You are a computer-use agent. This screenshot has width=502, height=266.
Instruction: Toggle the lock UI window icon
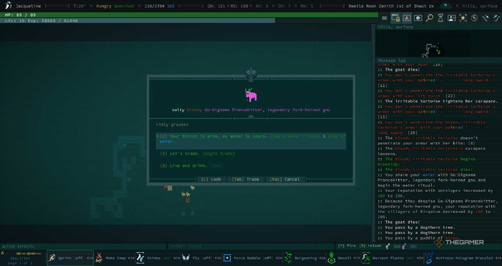(396, 18)
